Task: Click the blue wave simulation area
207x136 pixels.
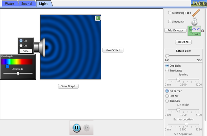Action: coord(71,47)
